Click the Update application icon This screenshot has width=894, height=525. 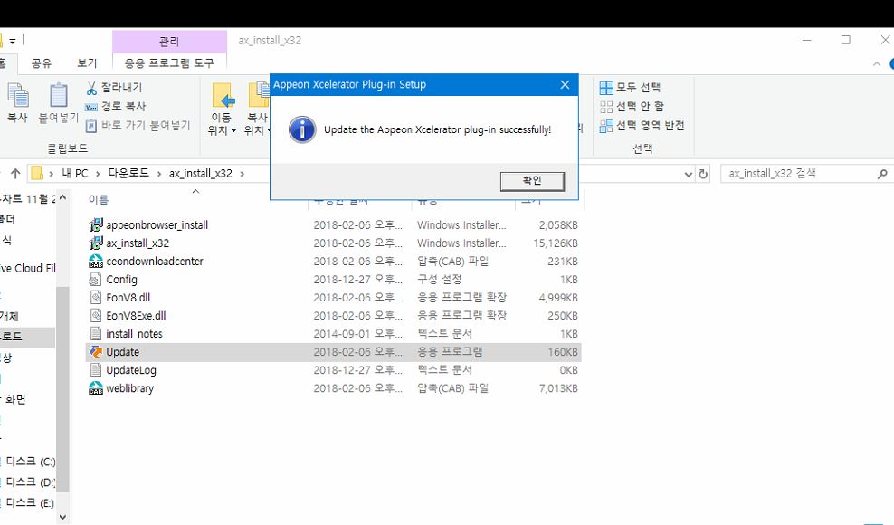pyautogui.click(x=96, y=352)
